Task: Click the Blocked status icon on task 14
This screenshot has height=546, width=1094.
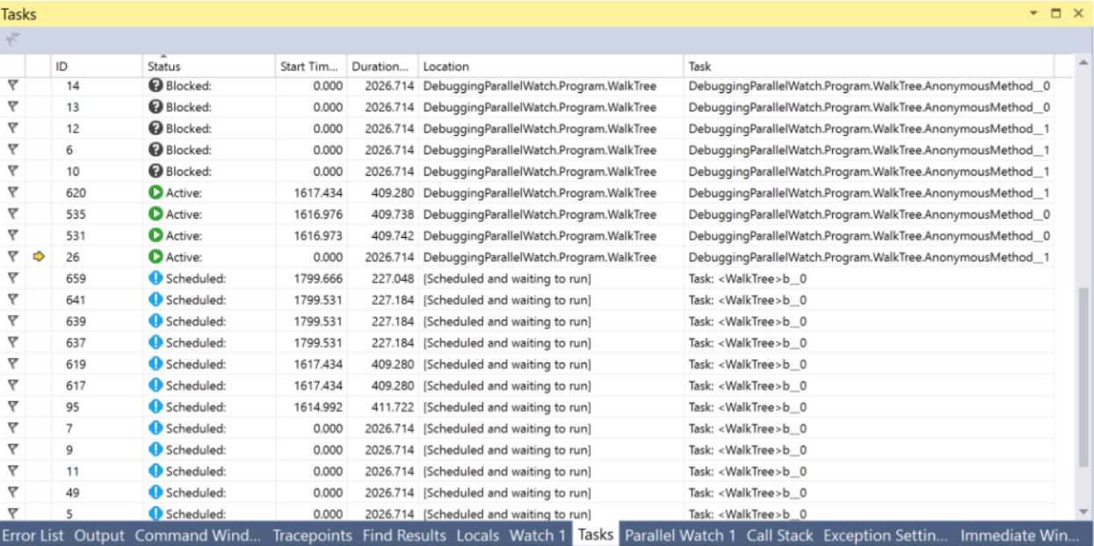Action: [155, 85]
